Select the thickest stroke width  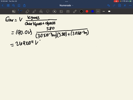[109, 11]
